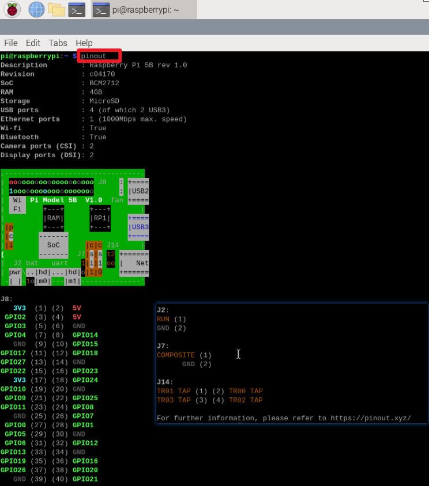The image size is (429, 486).
Task: Launch terminal from the taskbar launcher icon
Action: tap(77, 10)
